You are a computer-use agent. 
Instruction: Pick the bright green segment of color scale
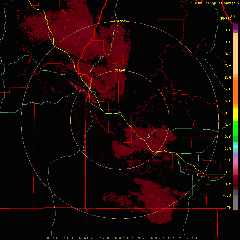coord(235,129)
